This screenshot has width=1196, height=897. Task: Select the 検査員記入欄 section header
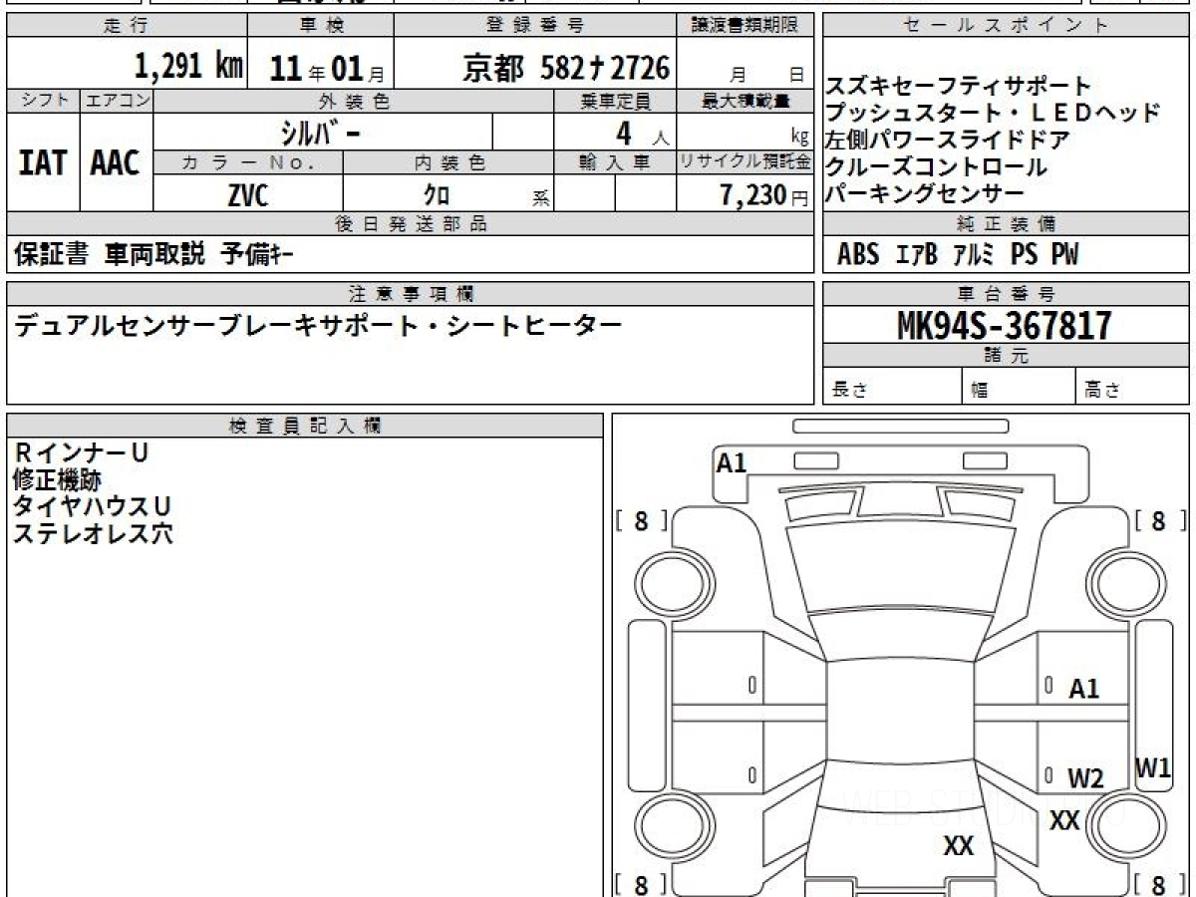304,426
